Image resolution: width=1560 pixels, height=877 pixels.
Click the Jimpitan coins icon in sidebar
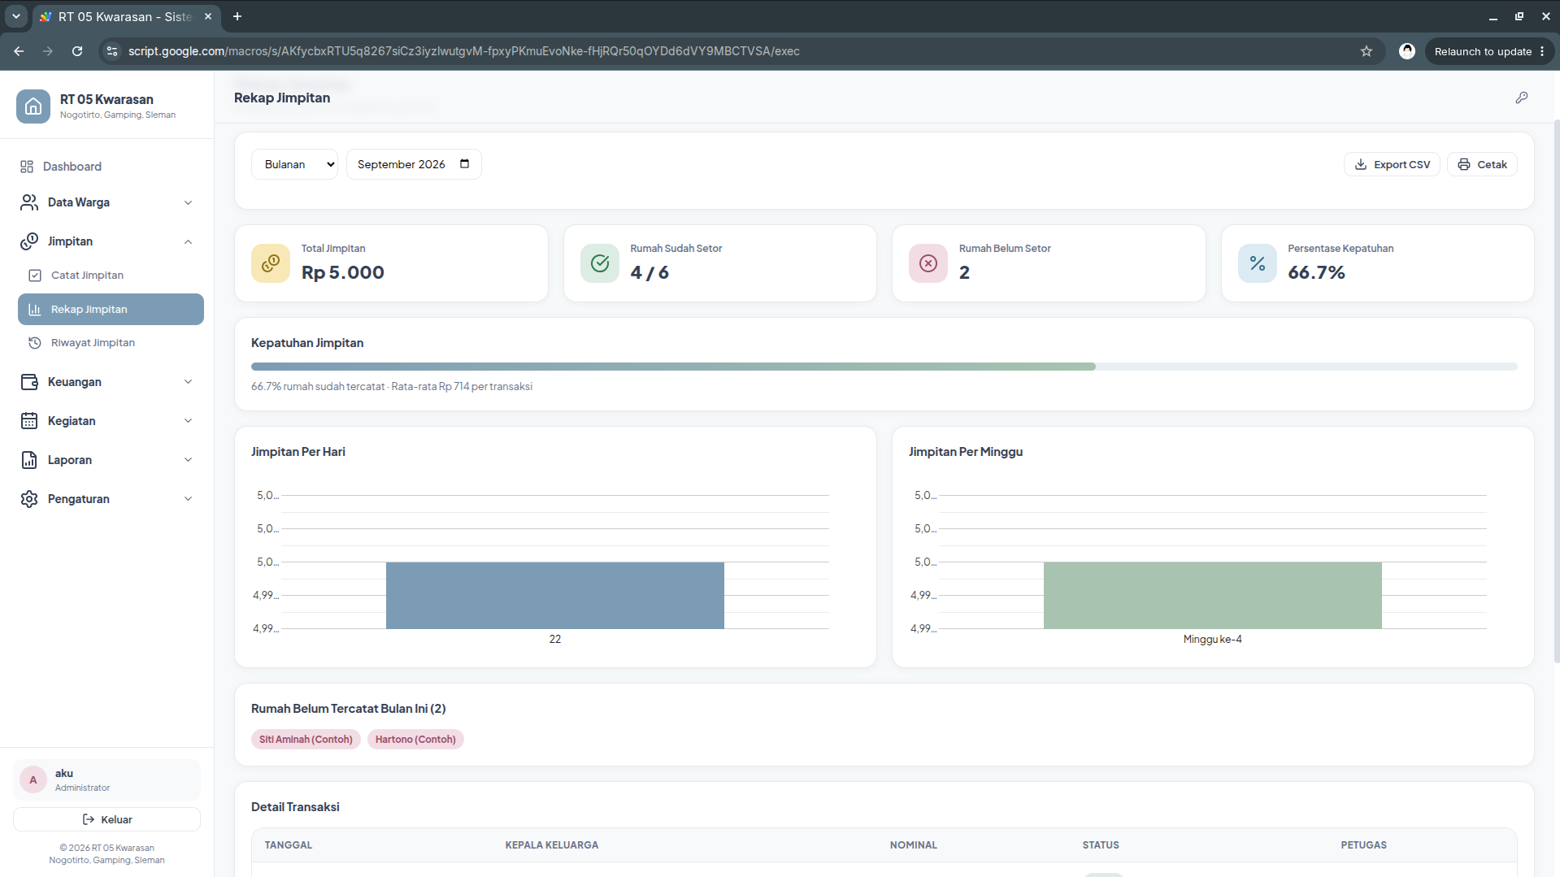29,241
